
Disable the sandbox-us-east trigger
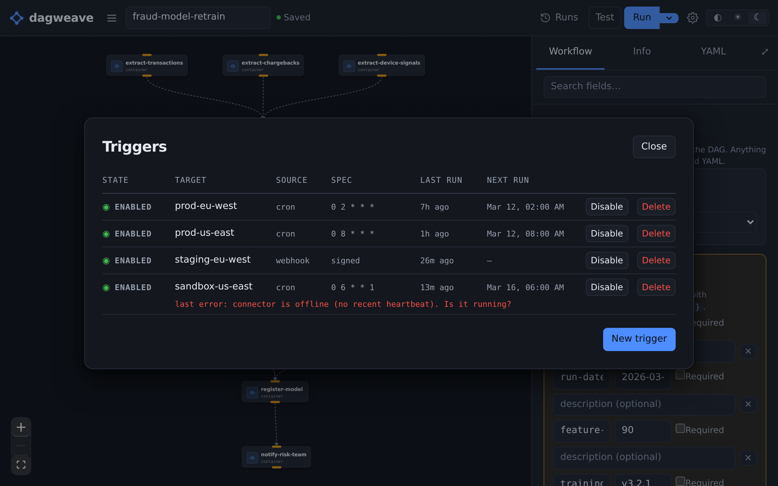pyautogui.click(x=607, y=287)
